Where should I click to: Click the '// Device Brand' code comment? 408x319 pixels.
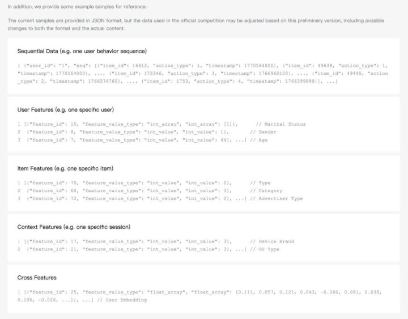(x=272, y=241)
